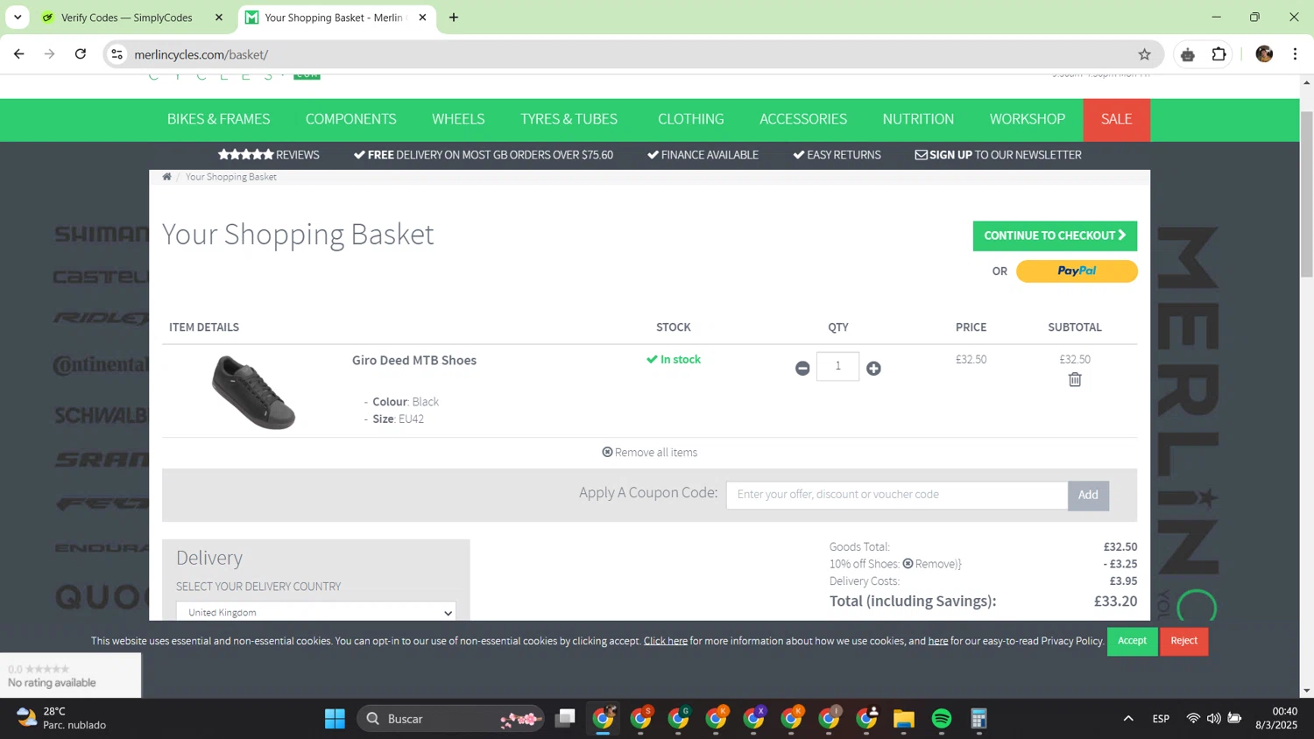Click the Wi-Fi network tray icon
Screen dimensions: 1314x739
point(1193,719)
